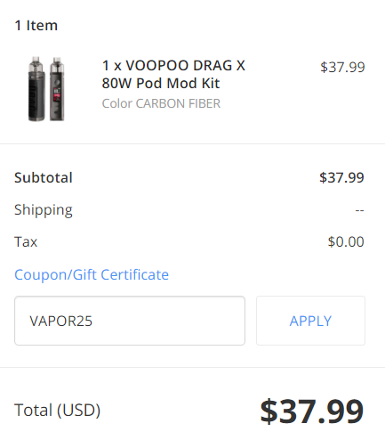Viewport: 385px width, 448px height.
Task: Click the Total (USD) label
Action: (x=58, y=411)
